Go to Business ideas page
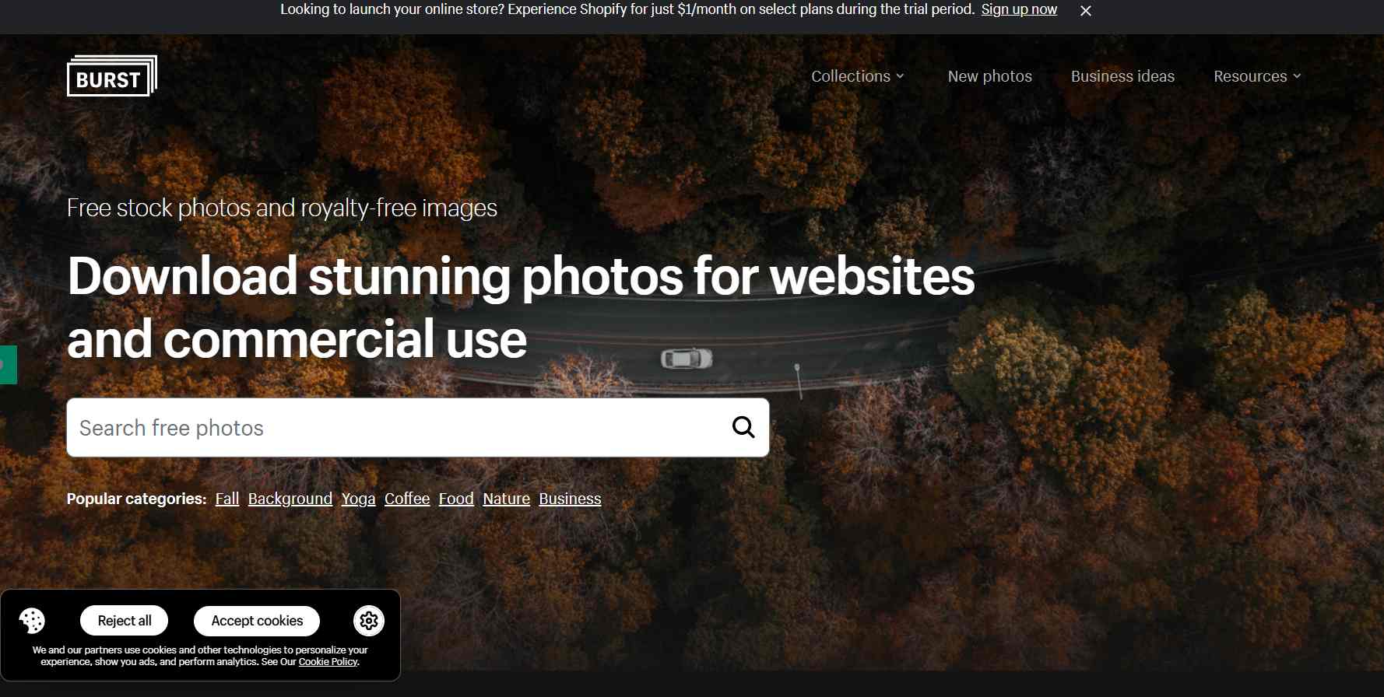Viewport: 1384px width, 697px height. 1122,76
